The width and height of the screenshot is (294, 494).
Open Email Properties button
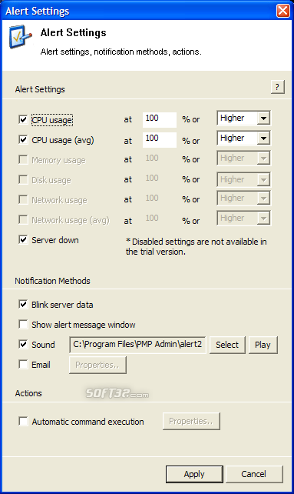pyautogui.click(x=97, y=365)
